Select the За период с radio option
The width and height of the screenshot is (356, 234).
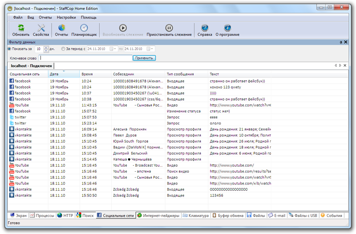(x=63, y=49)
